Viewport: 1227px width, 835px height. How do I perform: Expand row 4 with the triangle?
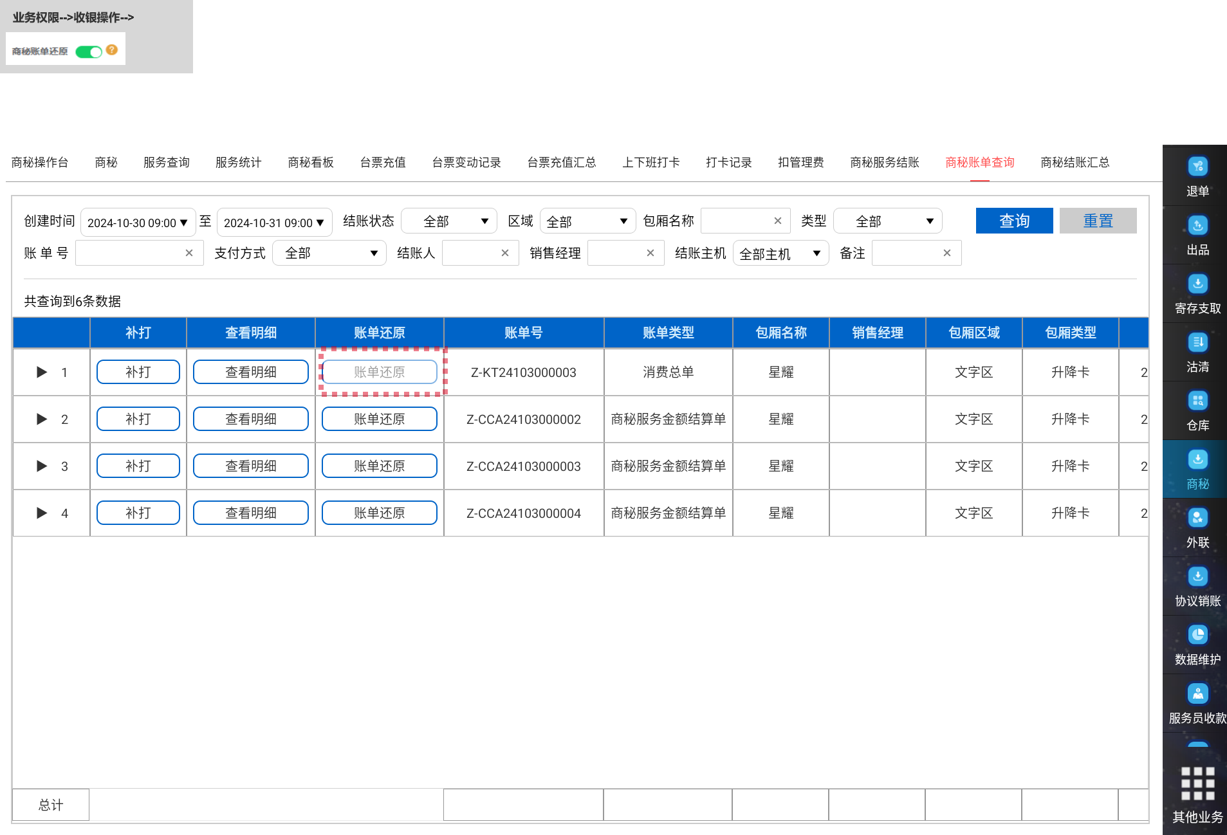[42, 513]
